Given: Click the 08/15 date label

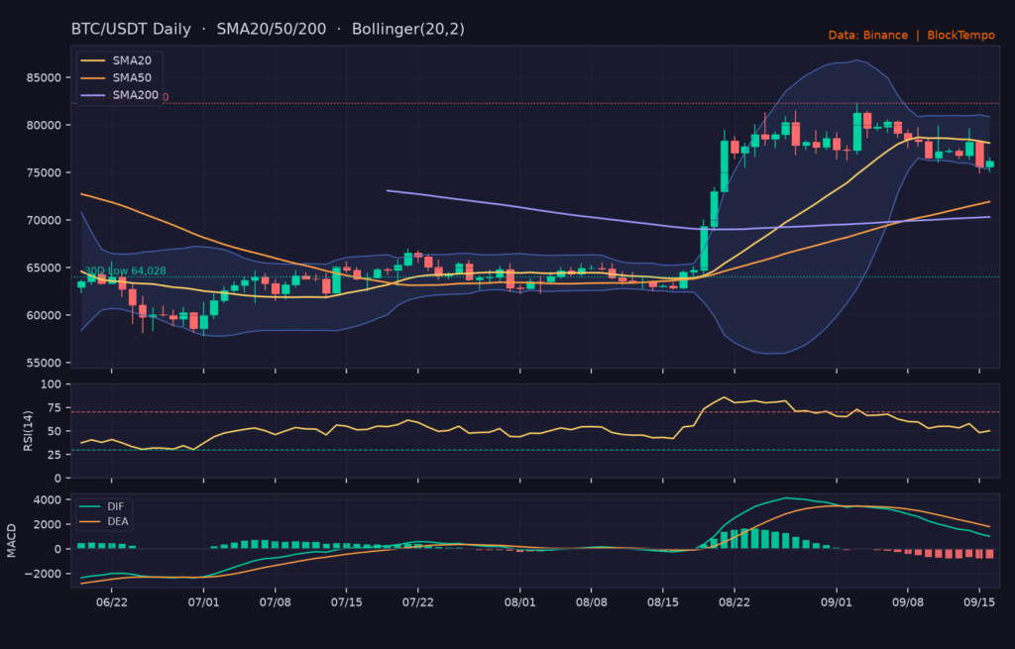Looking at the screenshot, I should coord(663,602).
